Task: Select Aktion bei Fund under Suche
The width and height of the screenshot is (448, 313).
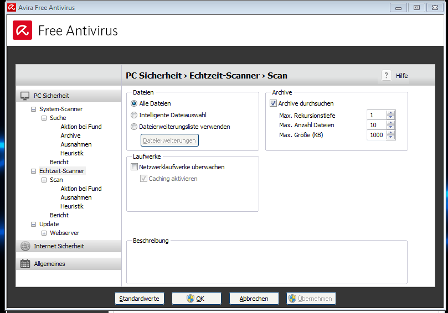Action: 81,127
